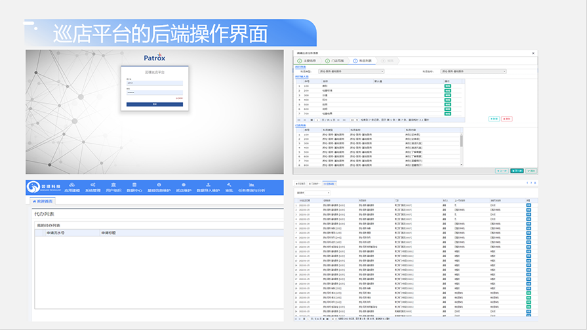Click scrollbar down arrow in lower dialog table
Screen dimensions: 587x330
point(461,165)
